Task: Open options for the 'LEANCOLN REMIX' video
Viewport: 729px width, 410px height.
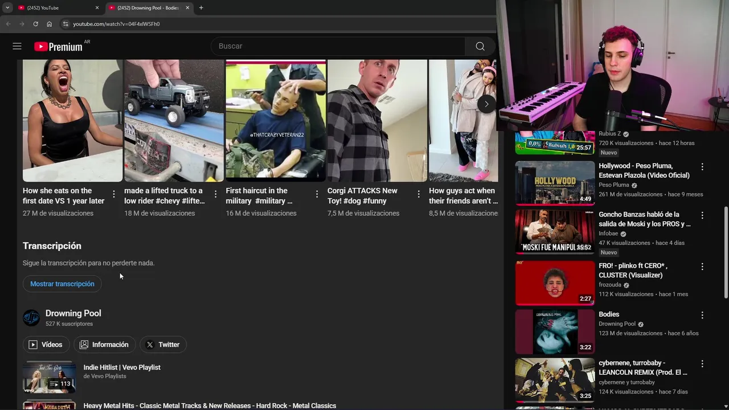Action: [702, 364]
